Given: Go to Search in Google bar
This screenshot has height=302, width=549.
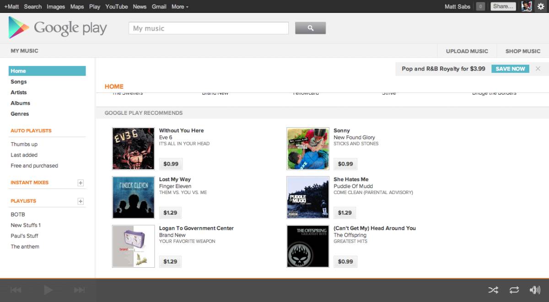Looking at the screenshot, I should pyautogui.click(x=33, y=6).
